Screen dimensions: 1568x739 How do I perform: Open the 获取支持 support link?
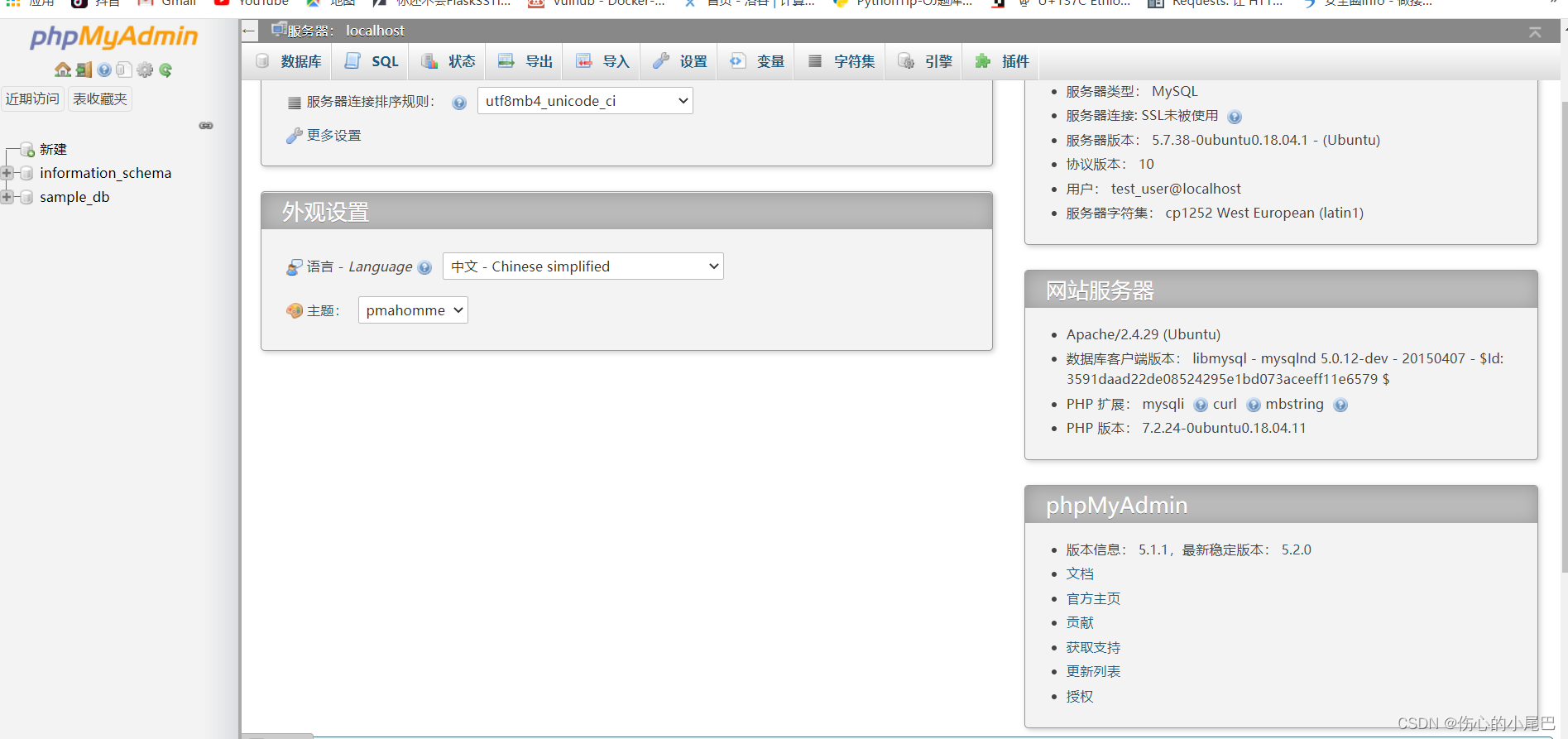[x=1093, y=647]
